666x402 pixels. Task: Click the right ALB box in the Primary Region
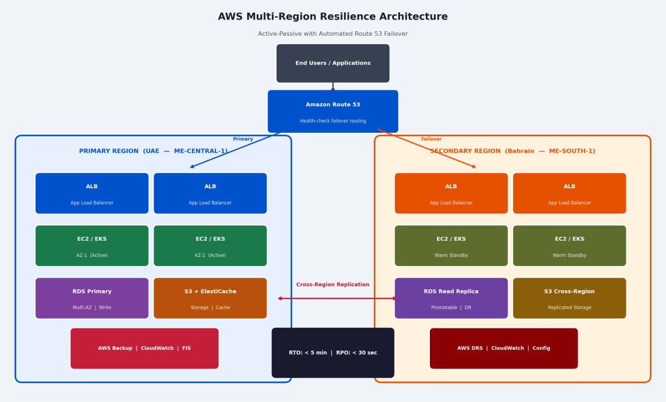(210, 193)
